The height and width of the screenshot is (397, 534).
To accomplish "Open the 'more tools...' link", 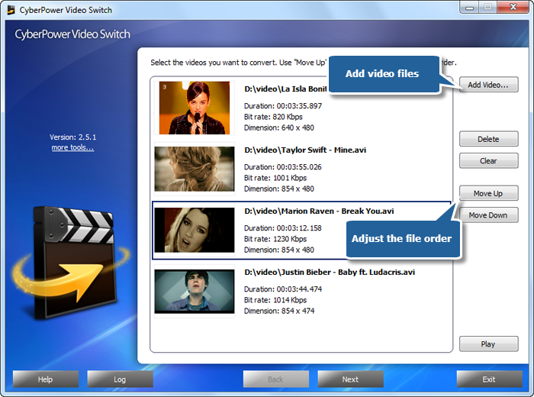I will (73, 147).
